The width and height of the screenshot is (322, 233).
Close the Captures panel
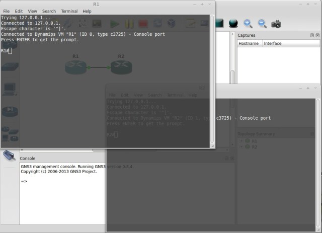[x=317, y=35]
